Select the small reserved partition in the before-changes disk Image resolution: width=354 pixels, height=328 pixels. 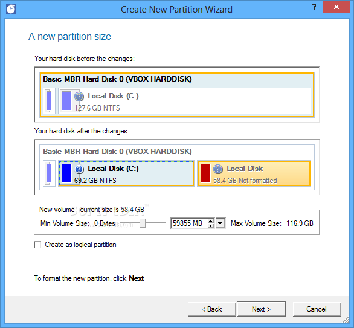(49, 101)
